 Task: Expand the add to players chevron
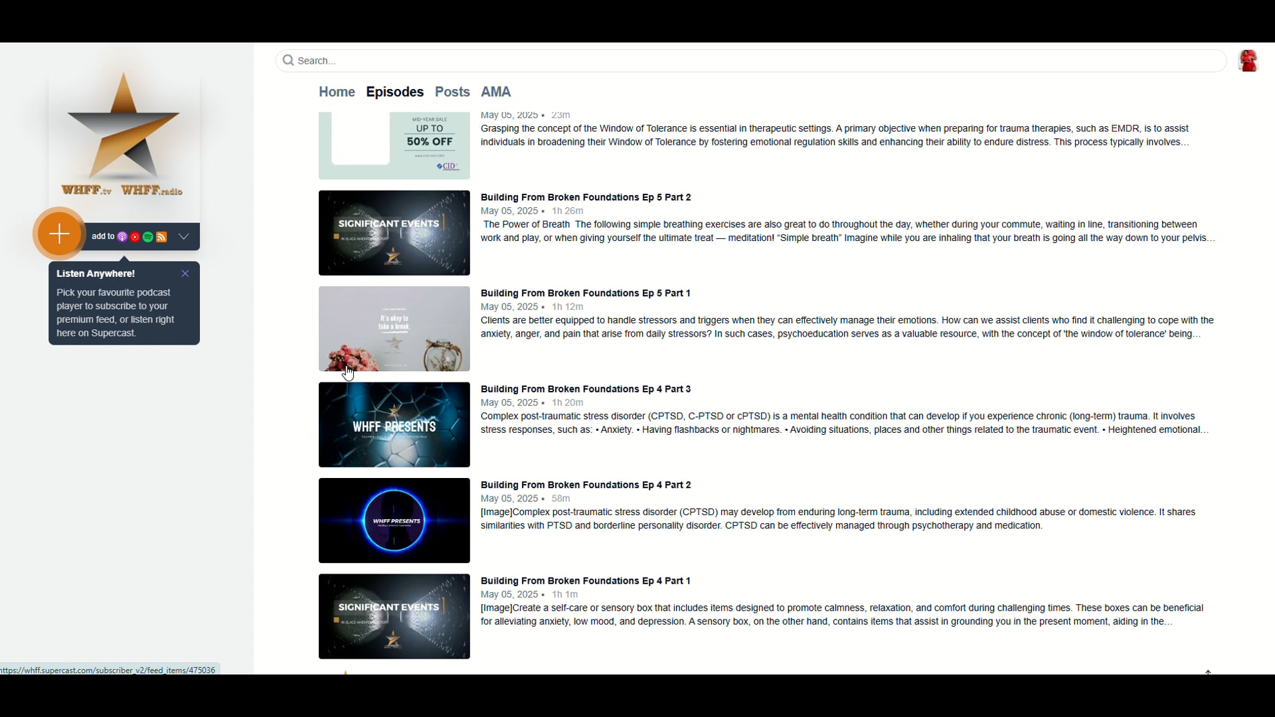pos(184,236)
